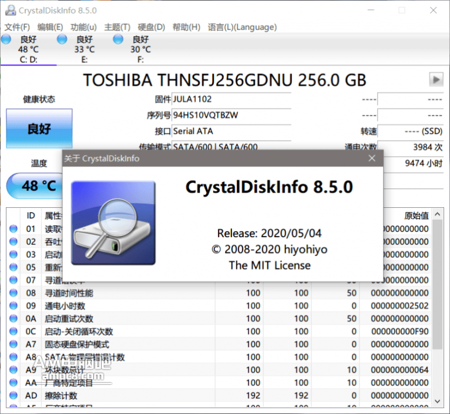
Task: Click the status orb for attribute 01
Action: [14, 228]
